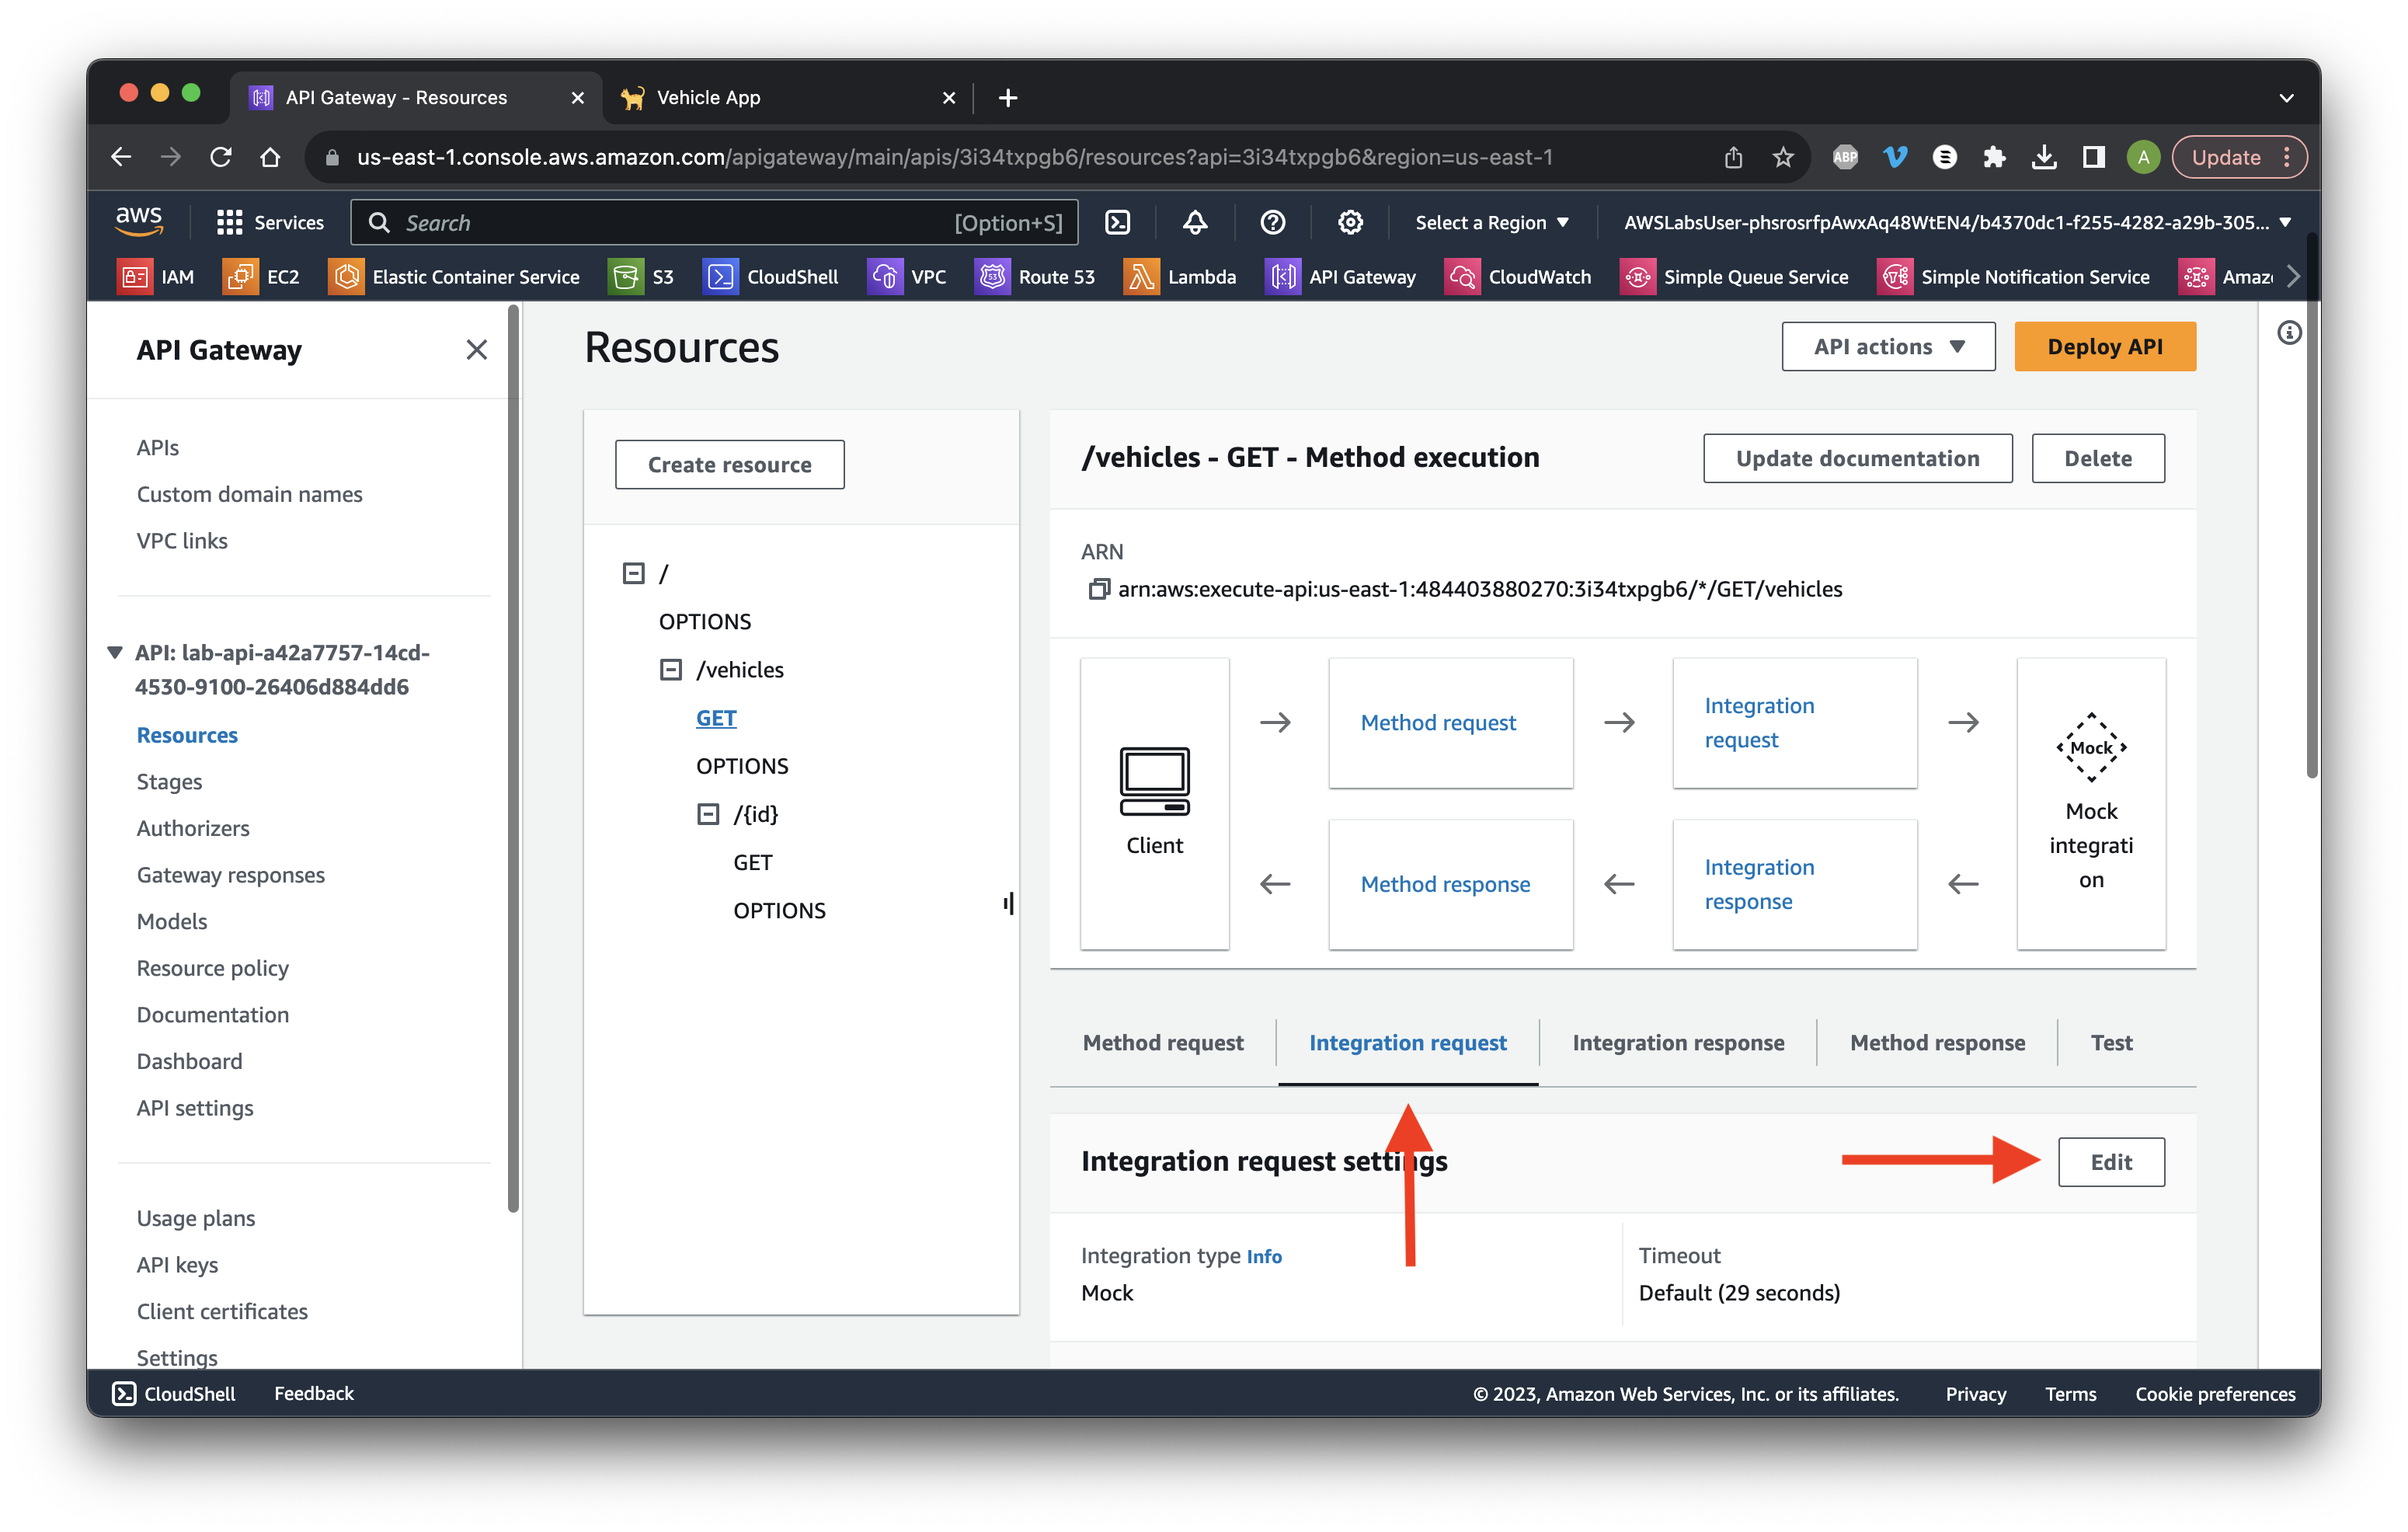Open browser downloads icon
This screenshot has height=1532, width=2408.
(x=2044, y=157)
